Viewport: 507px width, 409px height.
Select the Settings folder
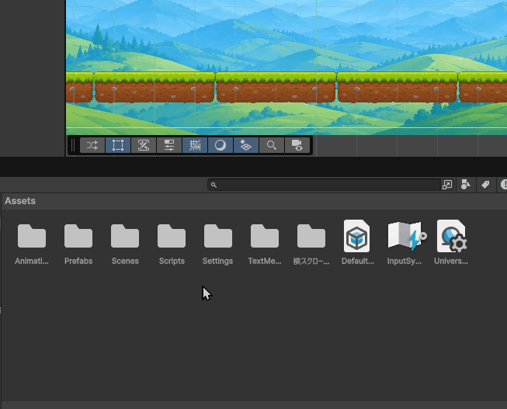pos(218,243)
